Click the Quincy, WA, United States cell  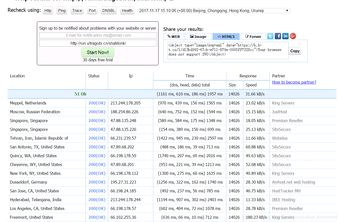pyautogui.click(x=33, y=156)
